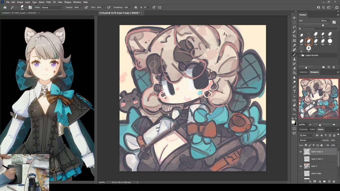340x191 pixels.
Task: Open the layer Fill percentage dropdown
Action: coord(337,145)
